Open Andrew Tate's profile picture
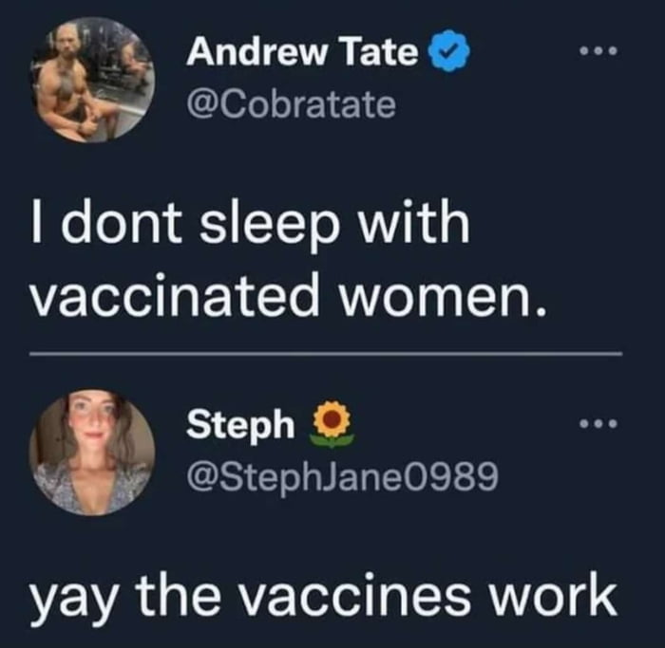This screenshot has width=665, height=648. (92, 79)
